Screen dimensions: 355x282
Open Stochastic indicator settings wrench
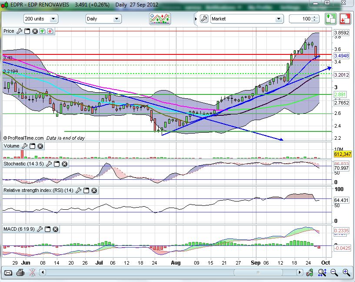[x=49, y=164]
